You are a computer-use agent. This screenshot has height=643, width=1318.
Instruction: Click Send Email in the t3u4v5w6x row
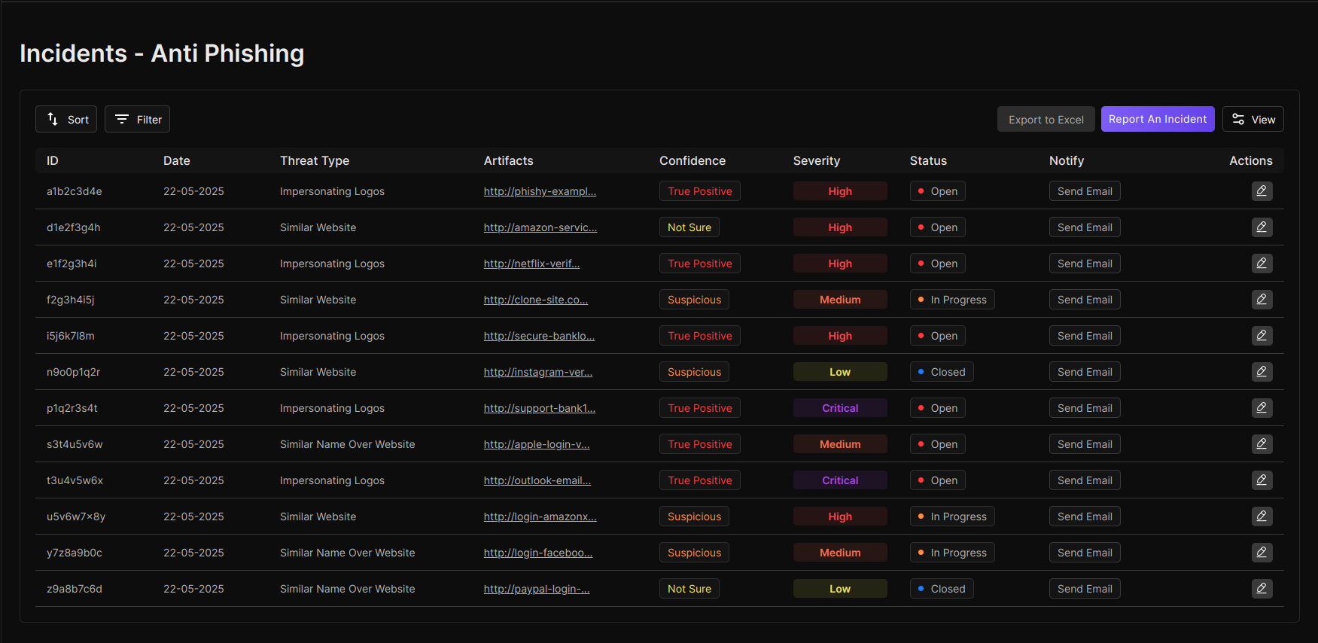point(1085,480)
